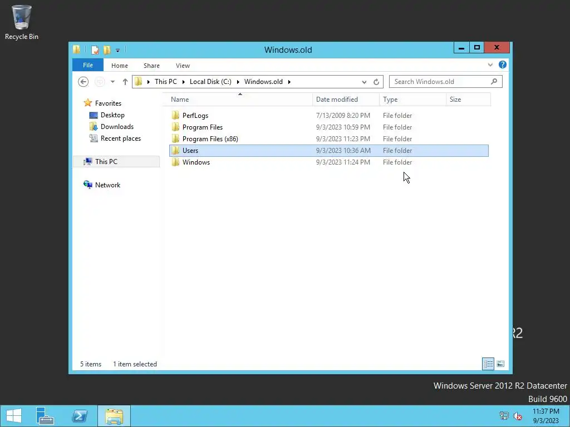The width and height of the screenshot is (570, 427).
Task: Switch to the Details view layout button
Action: [488, 364]
